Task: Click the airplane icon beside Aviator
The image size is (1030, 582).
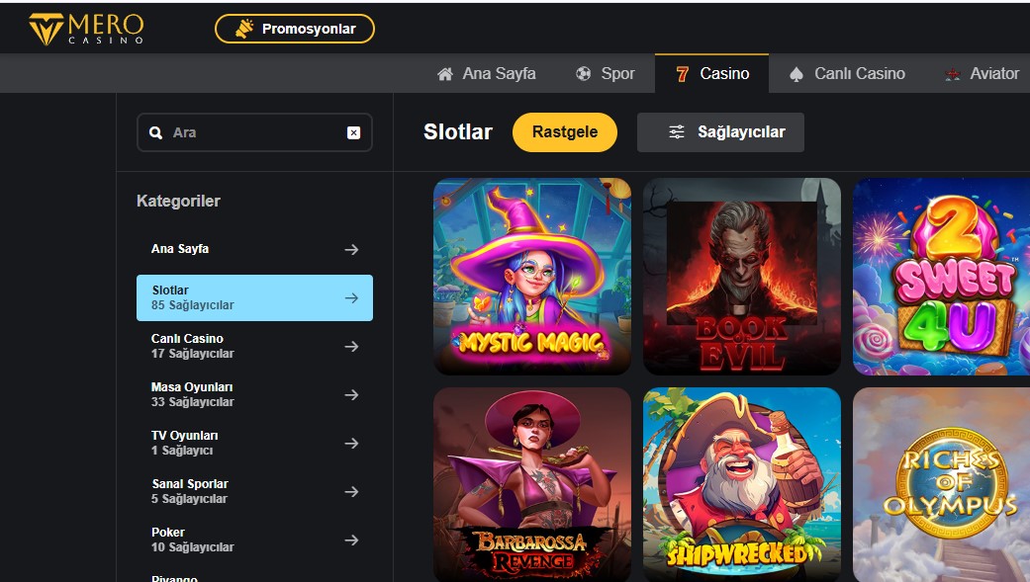Action: 953,74
